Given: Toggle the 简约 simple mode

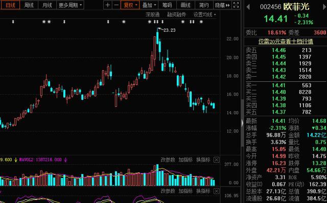Looking at the screenshot, I should point(204,5).
